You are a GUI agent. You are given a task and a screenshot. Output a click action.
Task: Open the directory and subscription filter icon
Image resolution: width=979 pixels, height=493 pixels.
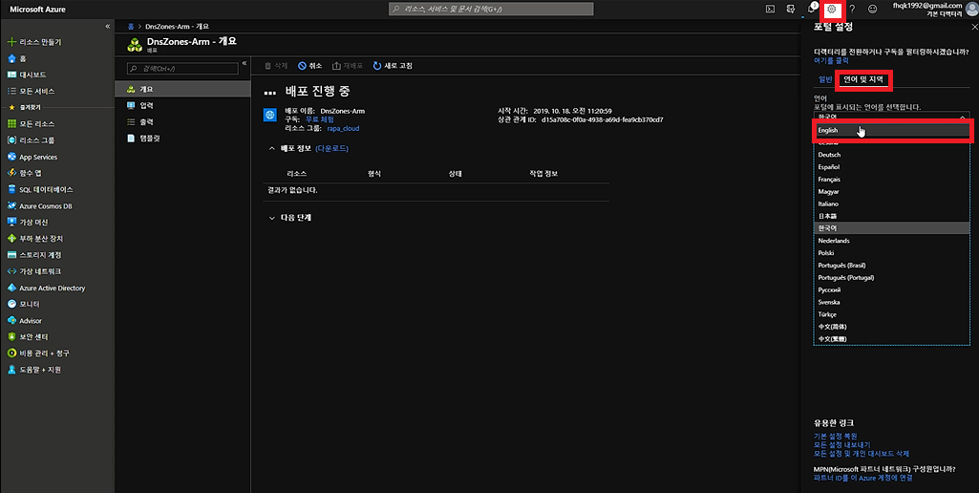point(791,9)
